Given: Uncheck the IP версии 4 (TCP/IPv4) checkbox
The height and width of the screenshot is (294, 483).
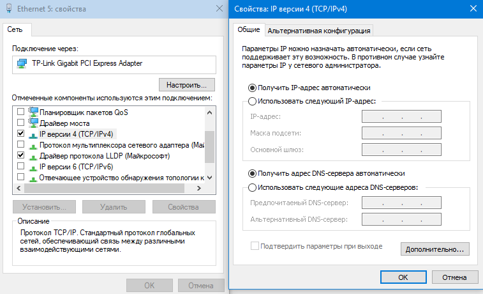Looking at the screenshot, I should tap(21, 134).
